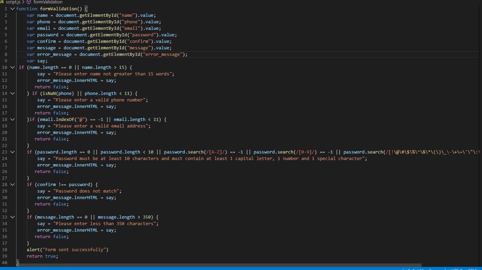
Task: Collapse the email validation block on line 18
Action: (12, 119)
